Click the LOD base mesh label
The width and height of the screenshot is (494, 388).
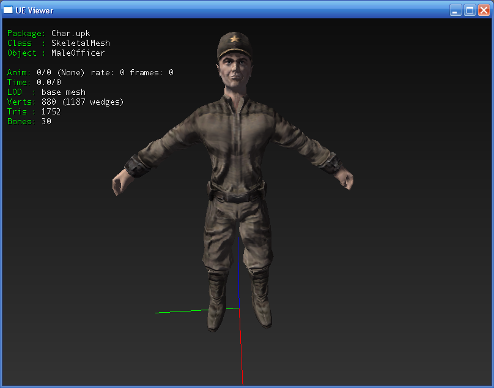tap(63, 92)
